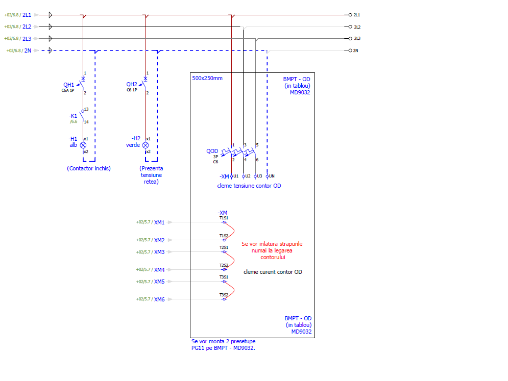Follow the +02/5.7 / XM1 cross-reference
Viewport: 508px width, 381px height.
[150, 222]
